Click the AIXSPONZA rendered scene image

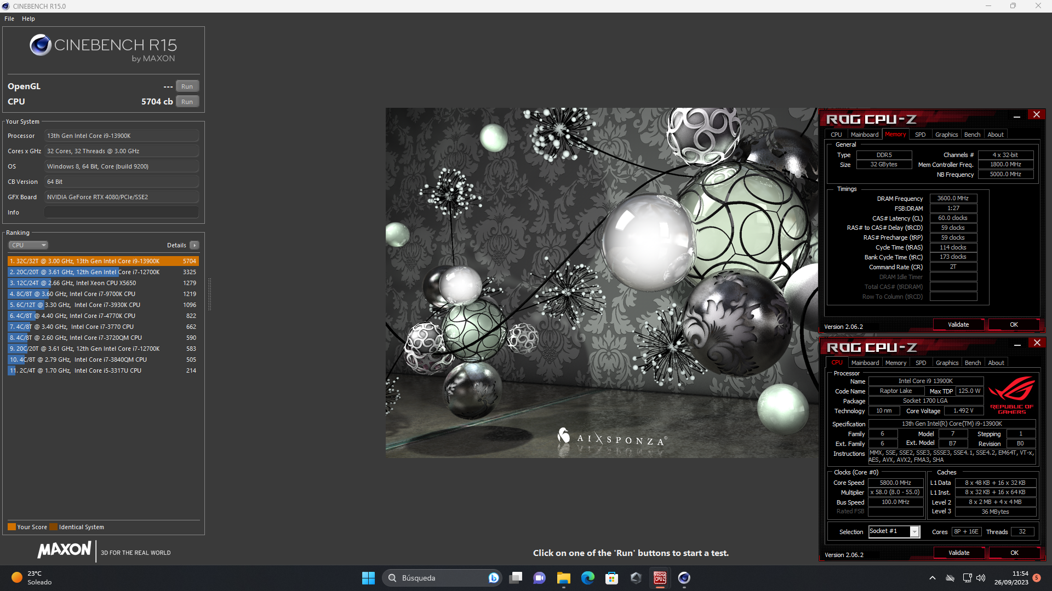(x=602, y=282)
